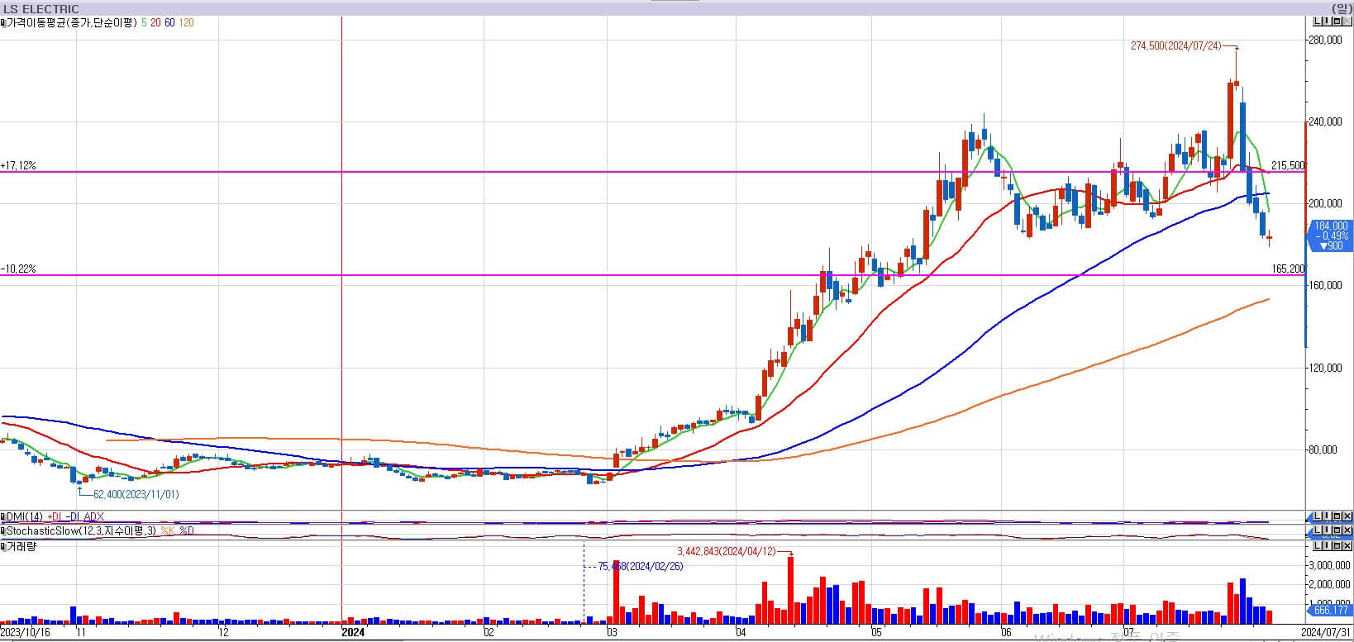The image size is (1354, 642).
Task: Click the 3,000,000 volume axis label
Action: (1331, 566)
